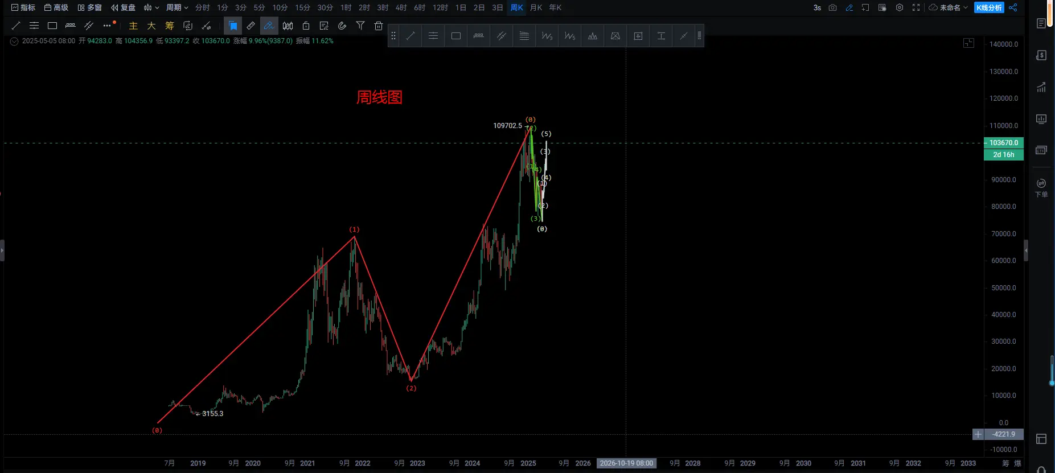Add price line at -4221.9 plus button
The width and height of the screenshot is (1055, 473).
[978, 434]
